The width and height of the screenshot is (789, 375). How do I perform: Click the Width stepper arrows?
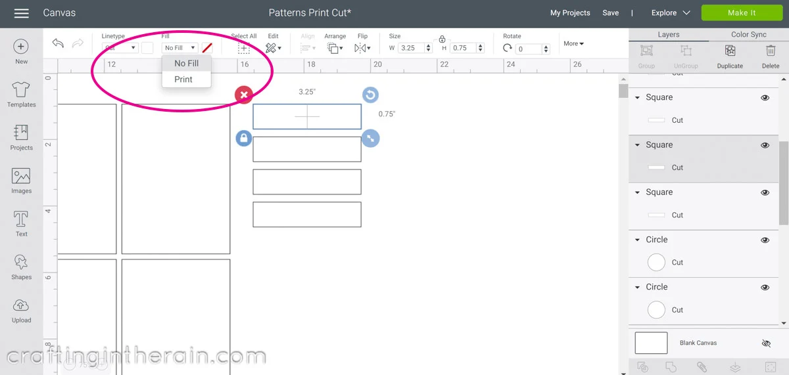[x=429, y=48]
